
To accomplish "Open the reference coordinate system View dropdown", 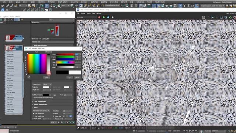I will pyautogui.click(x=65, y=6).
